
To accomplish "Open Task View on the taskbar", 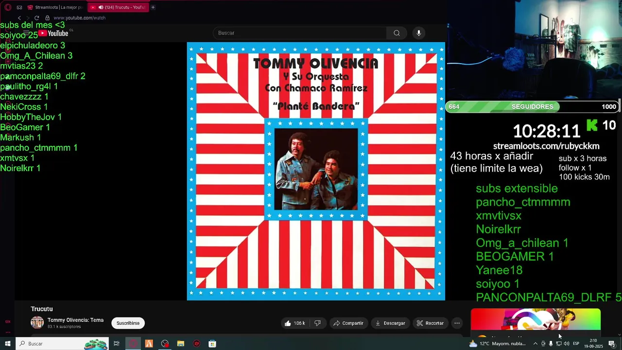I will point(117,344).
